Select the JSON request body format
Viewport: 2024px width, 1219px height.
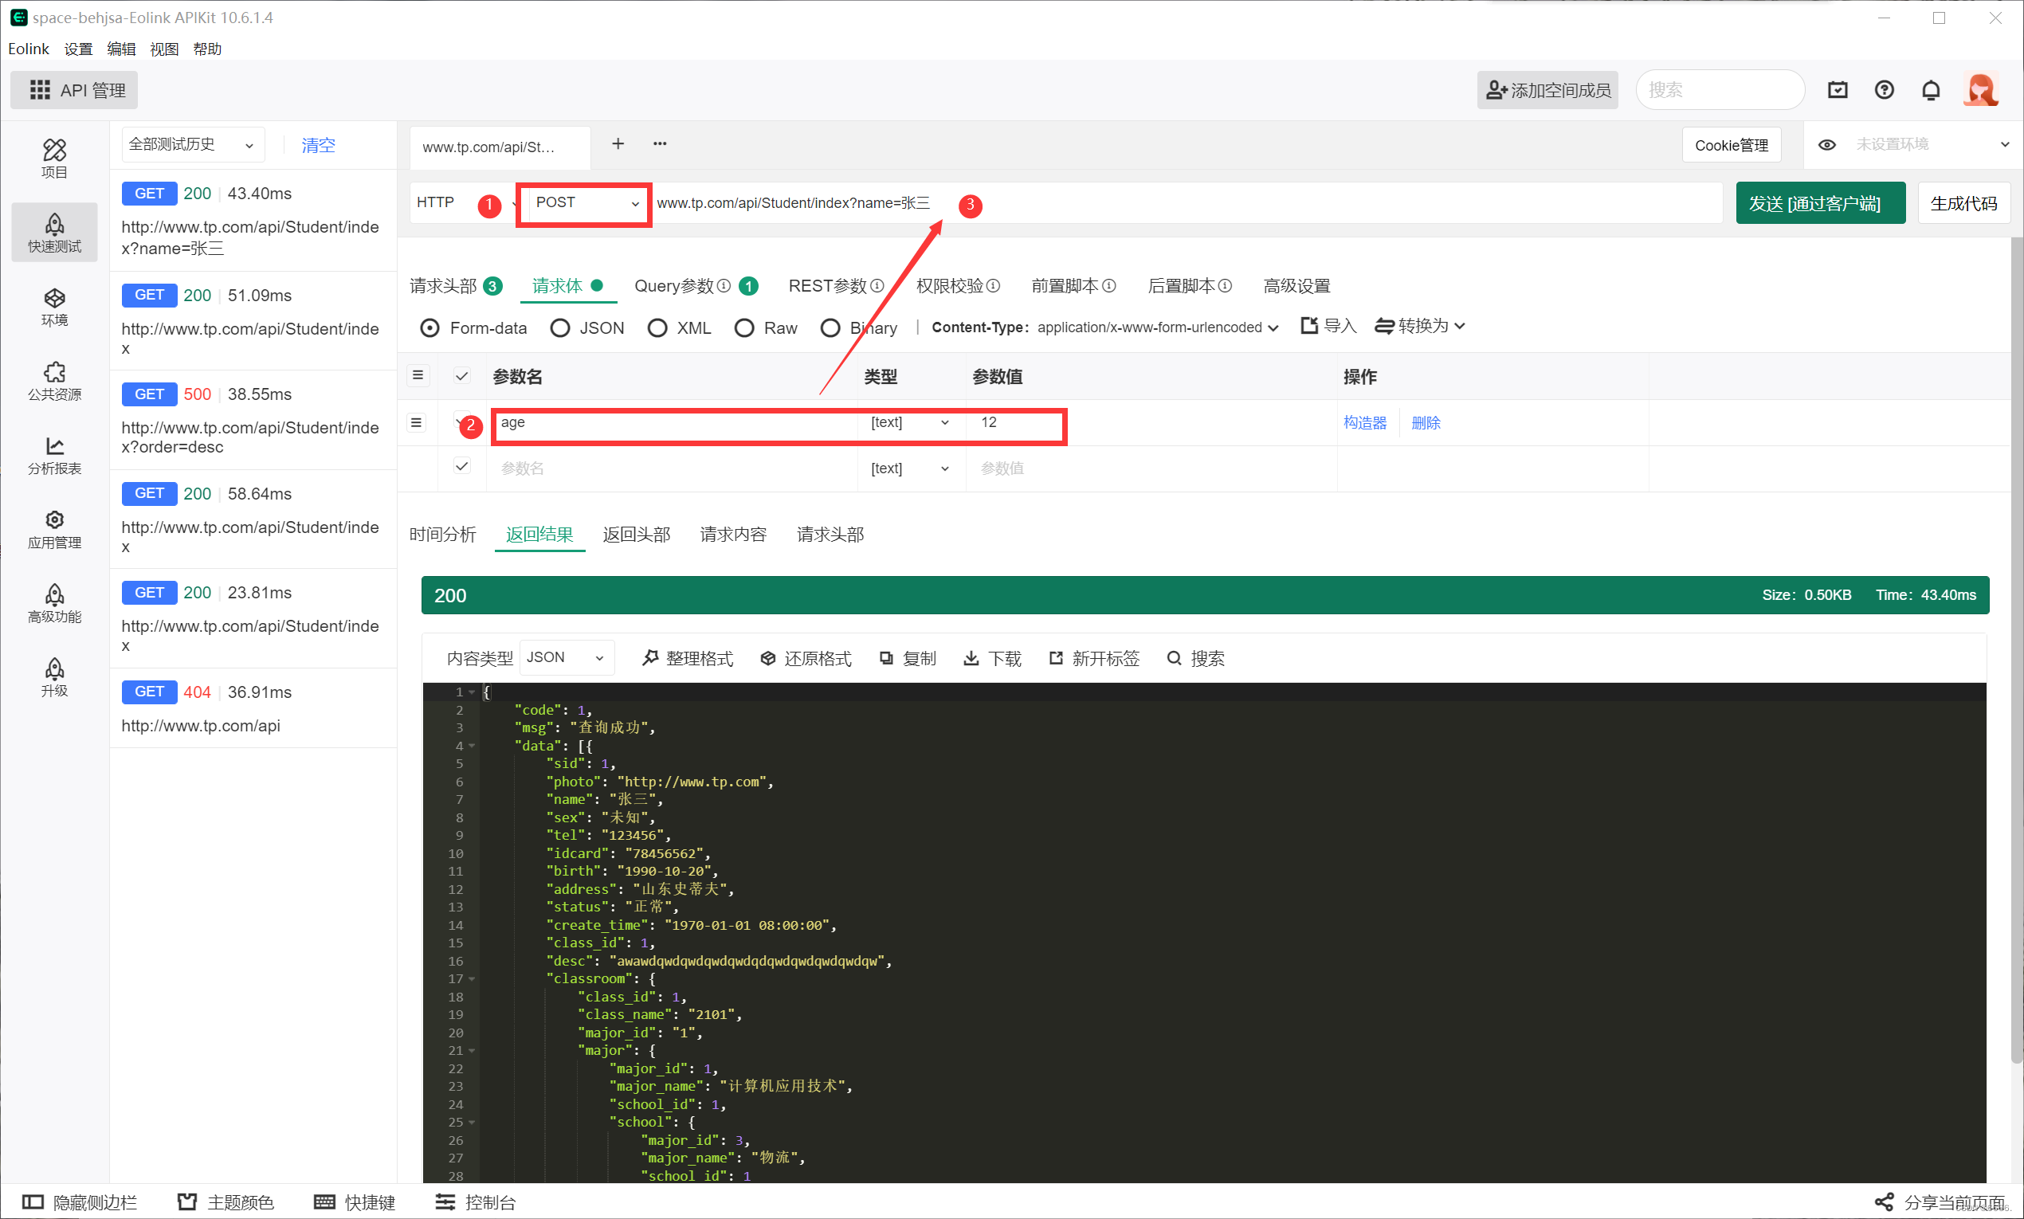click(561, 327)
